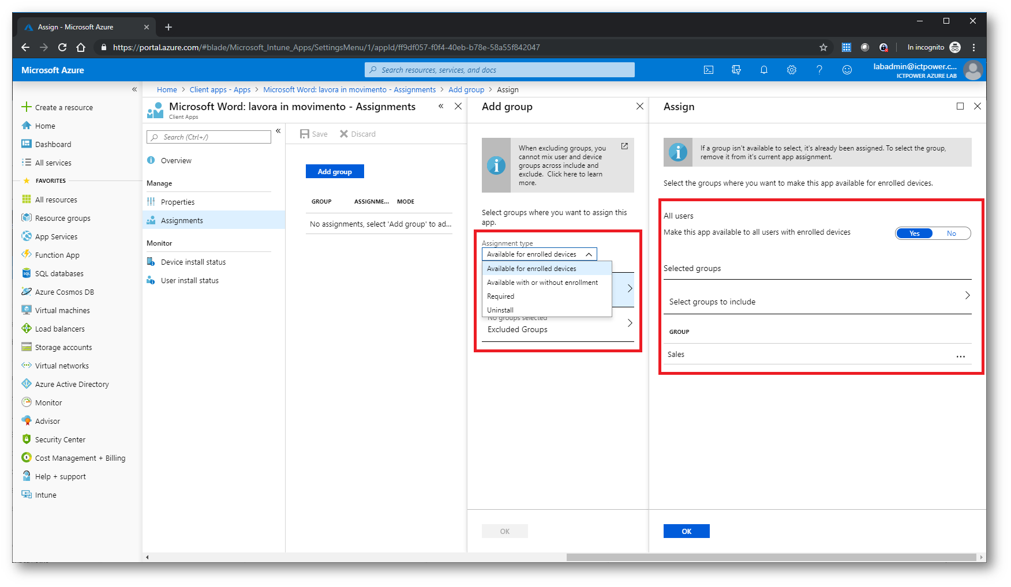Collapse the left Azure sidebar

click(x=134, y=89)
